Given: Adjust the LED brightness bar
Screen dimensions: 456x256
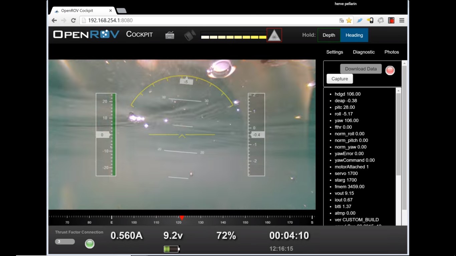Looking at the screenshot, I should [233, 37].
